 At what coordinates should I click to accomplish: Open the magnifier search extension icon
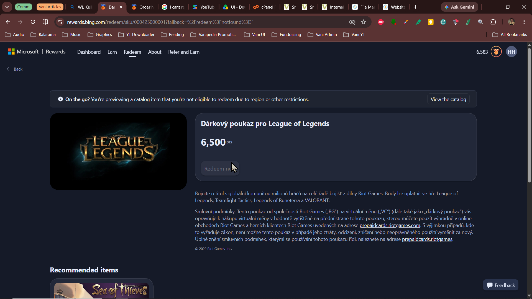pyautogui.click(x=480, y=22)
